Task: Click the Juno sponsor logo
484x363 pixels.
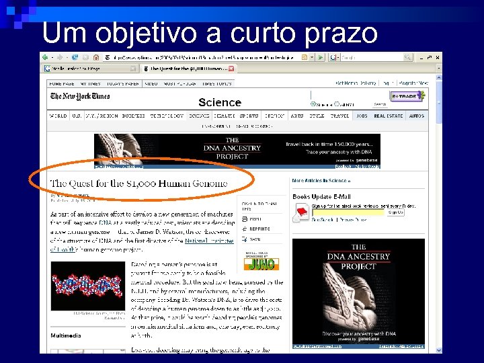Action: click(261, 264)
